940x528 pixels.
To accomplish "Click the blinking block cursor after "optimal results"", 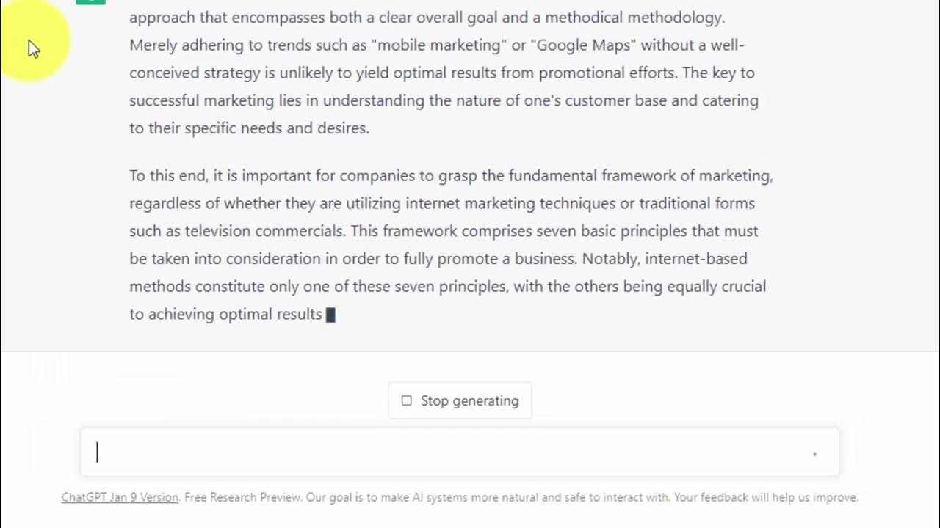I will pos(330,315).
